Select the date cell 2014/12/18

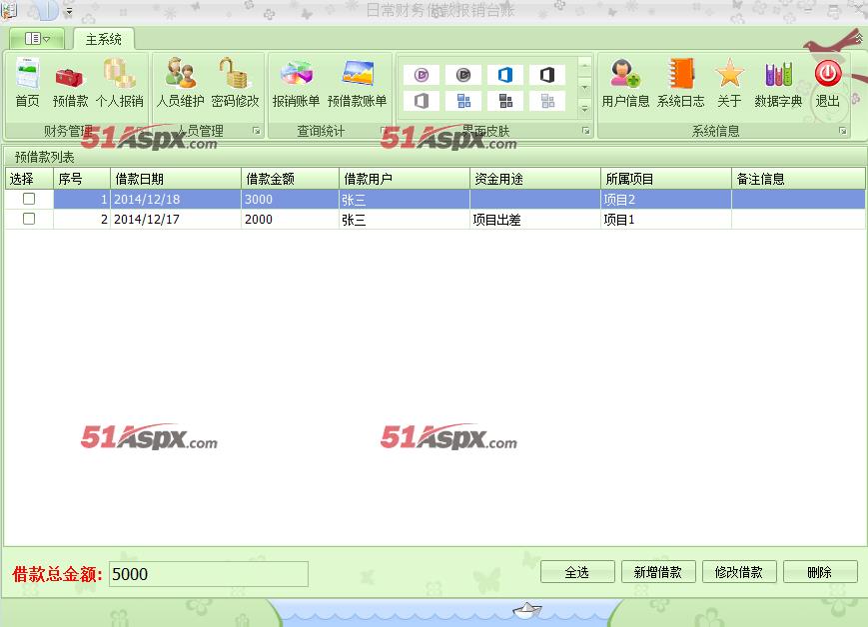[176, 200]
